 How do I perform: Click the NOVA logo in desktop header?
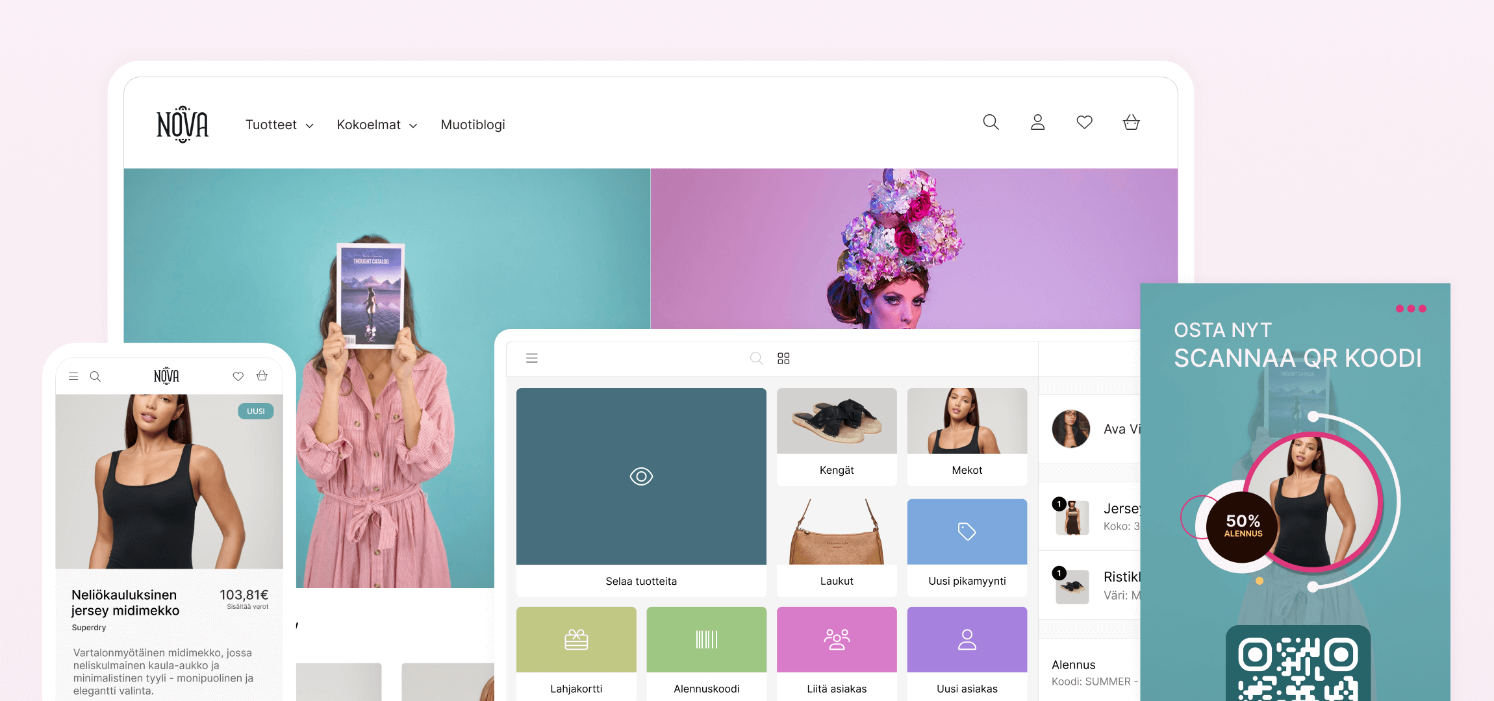click(x=183, y=124)
